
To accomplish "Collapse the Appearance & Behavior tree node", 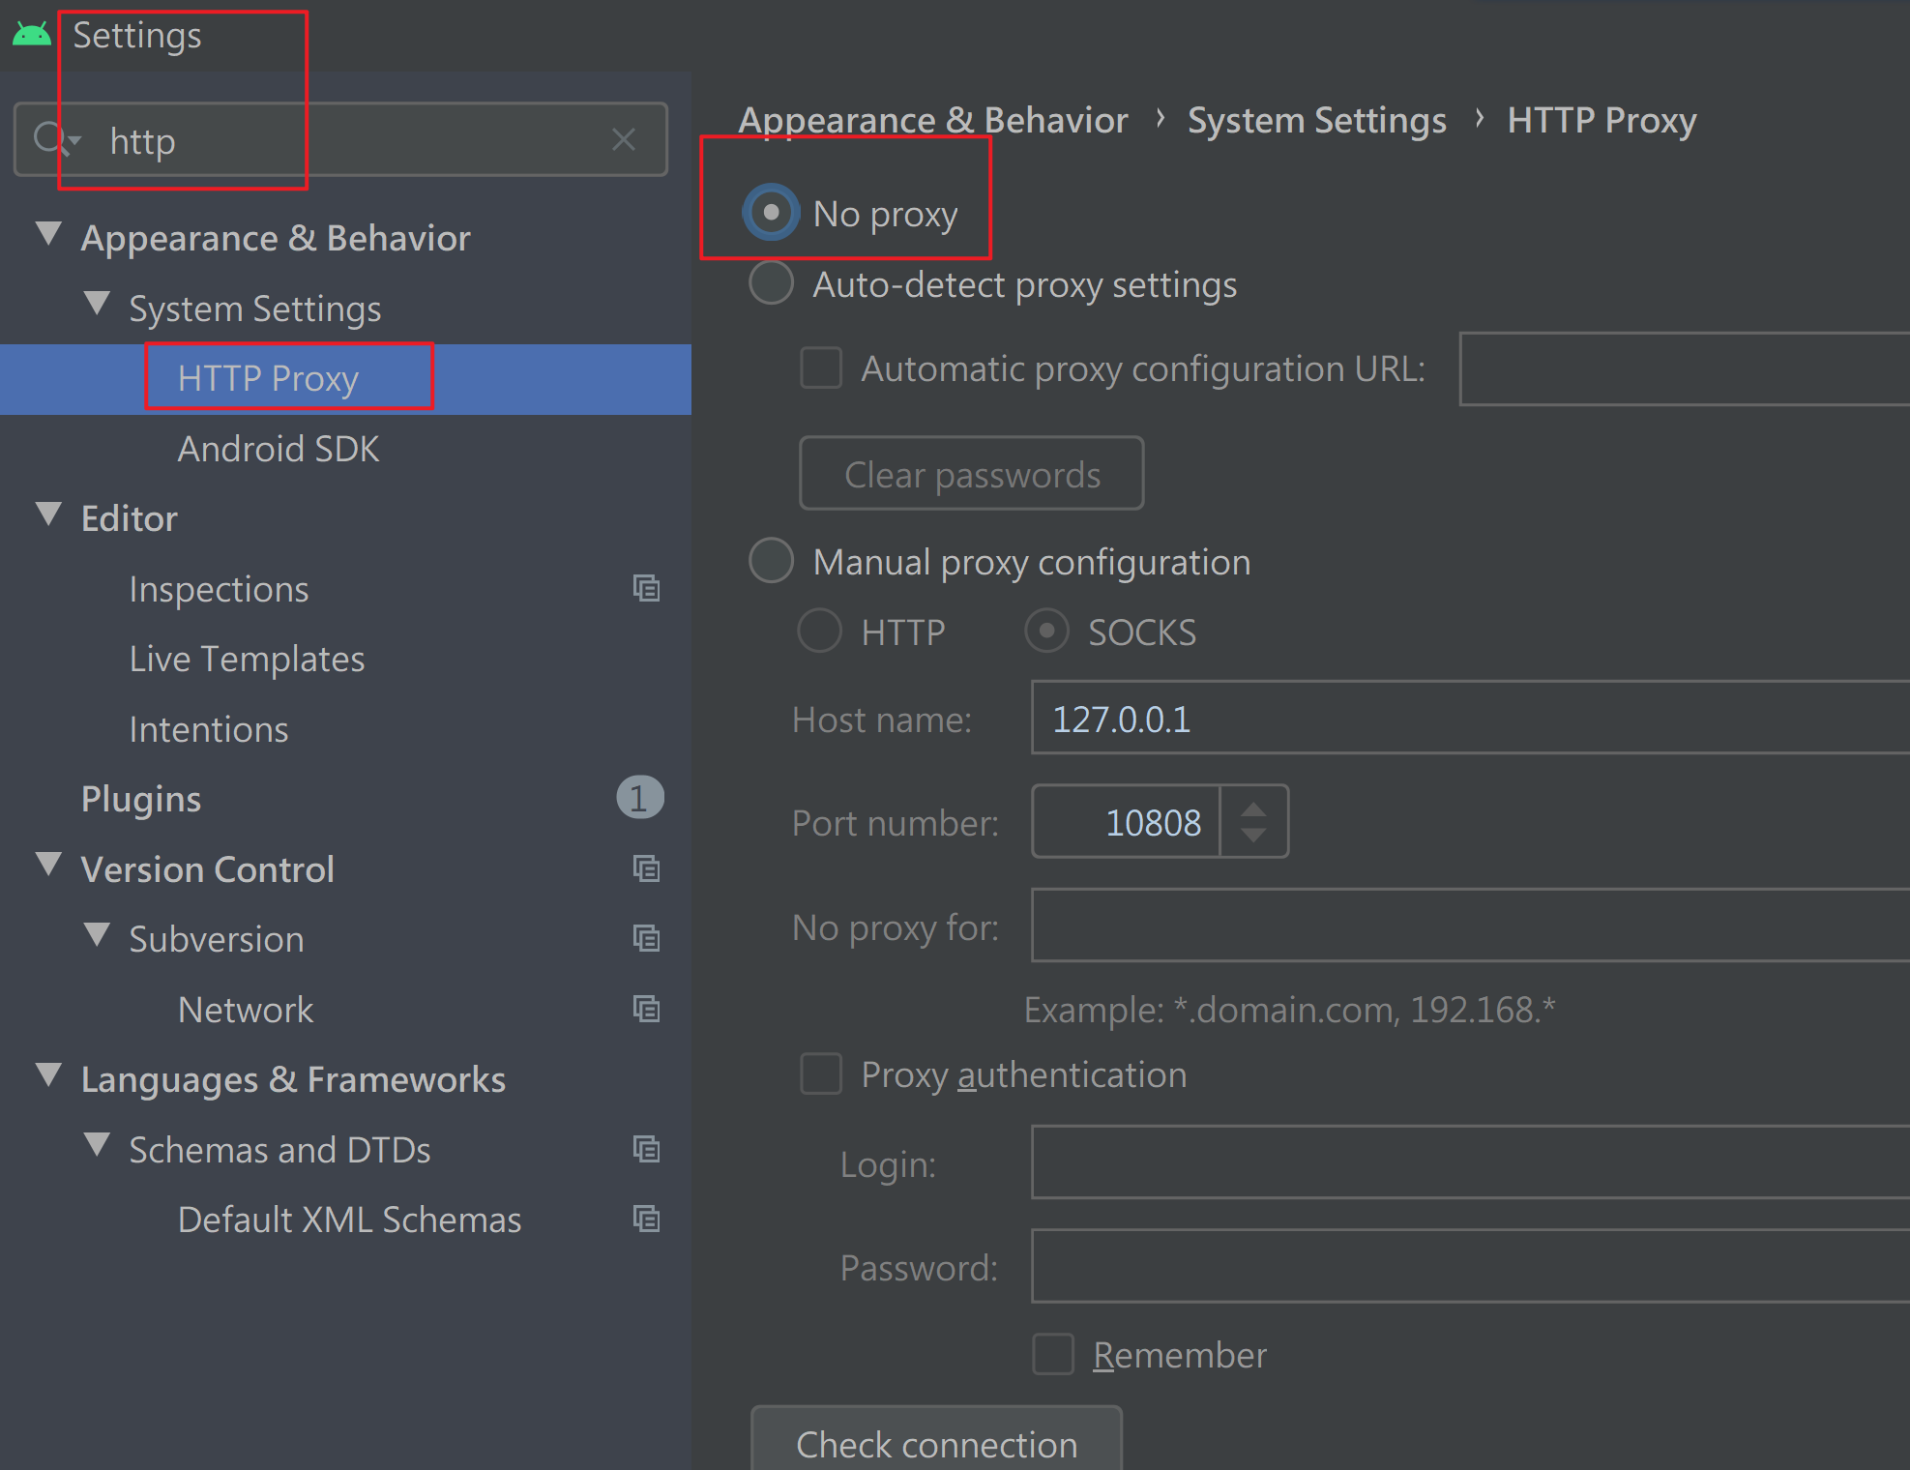I will pyautogui.click(x=48, y=234).
